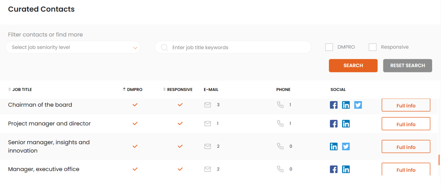Open the Twitter profile for Chairman of the board
Screen dimensions: 441x186
pyautogui.click(x=358, y=105)
